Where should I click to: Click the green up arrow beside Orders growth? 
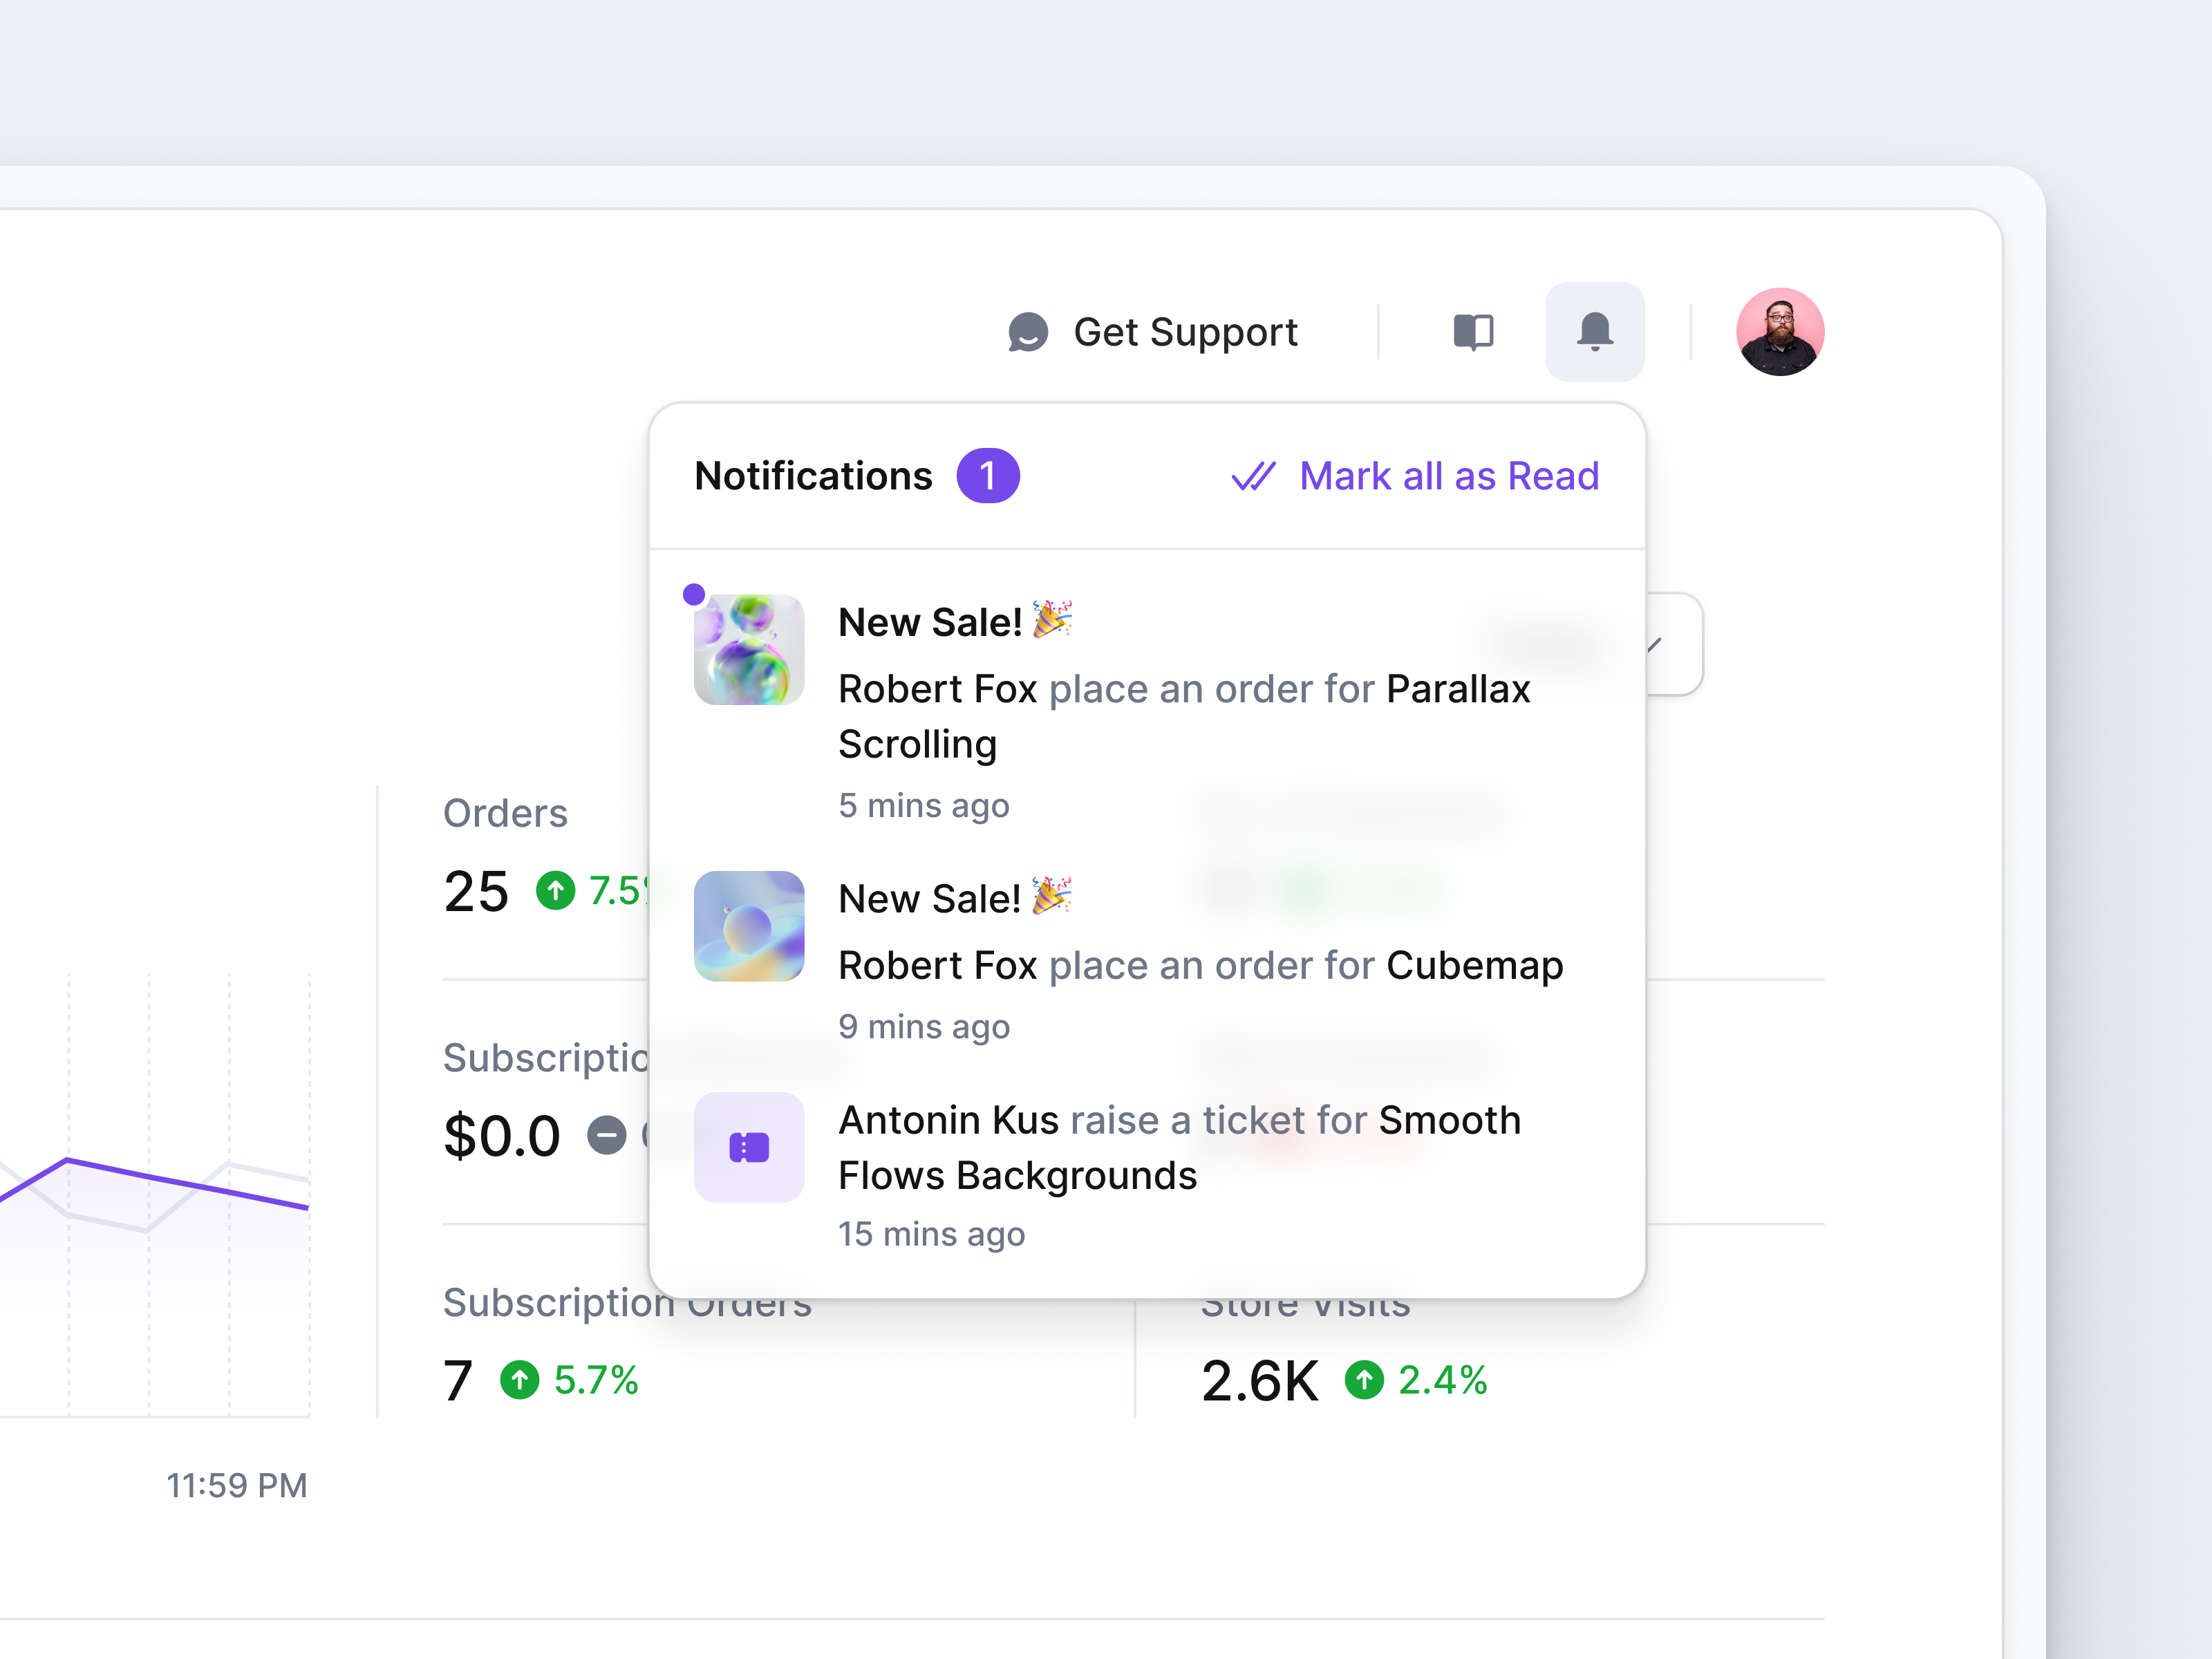[x=556, y=892]
